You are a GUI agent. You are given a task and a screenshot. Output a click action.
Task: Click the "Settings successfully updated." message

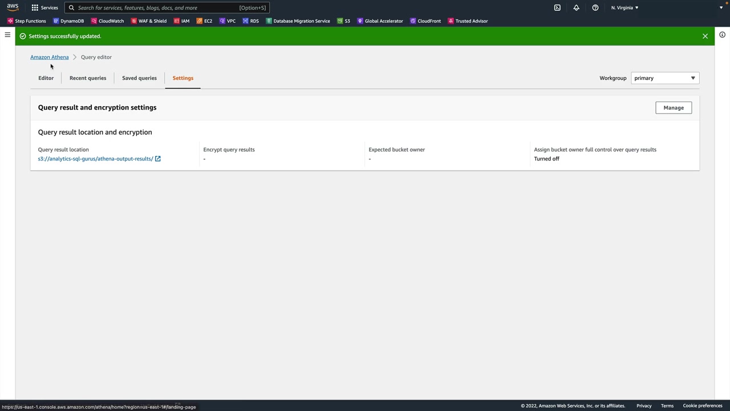tap(65, 36)
